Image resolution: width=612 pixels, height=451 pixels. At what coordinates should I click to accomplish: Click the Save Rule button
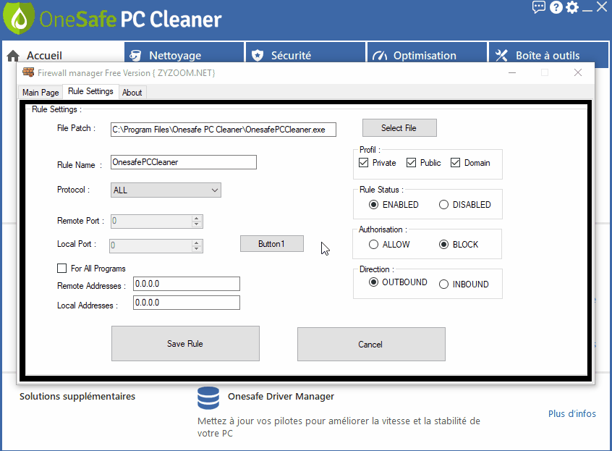[185, 344]
